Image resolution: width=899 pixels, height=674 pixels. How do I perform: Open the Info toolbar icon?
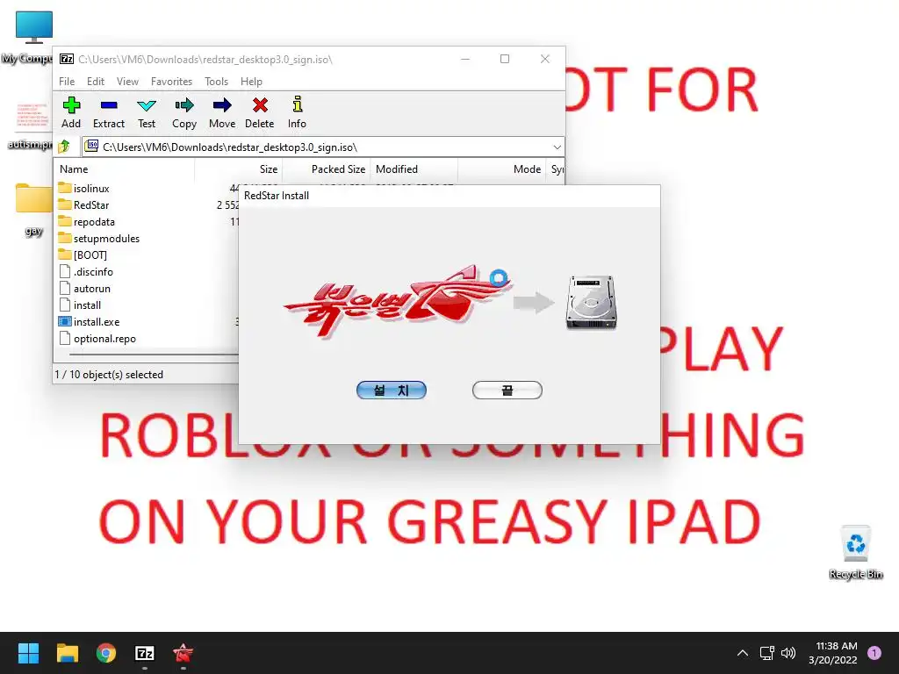click(x=297, y=112)
